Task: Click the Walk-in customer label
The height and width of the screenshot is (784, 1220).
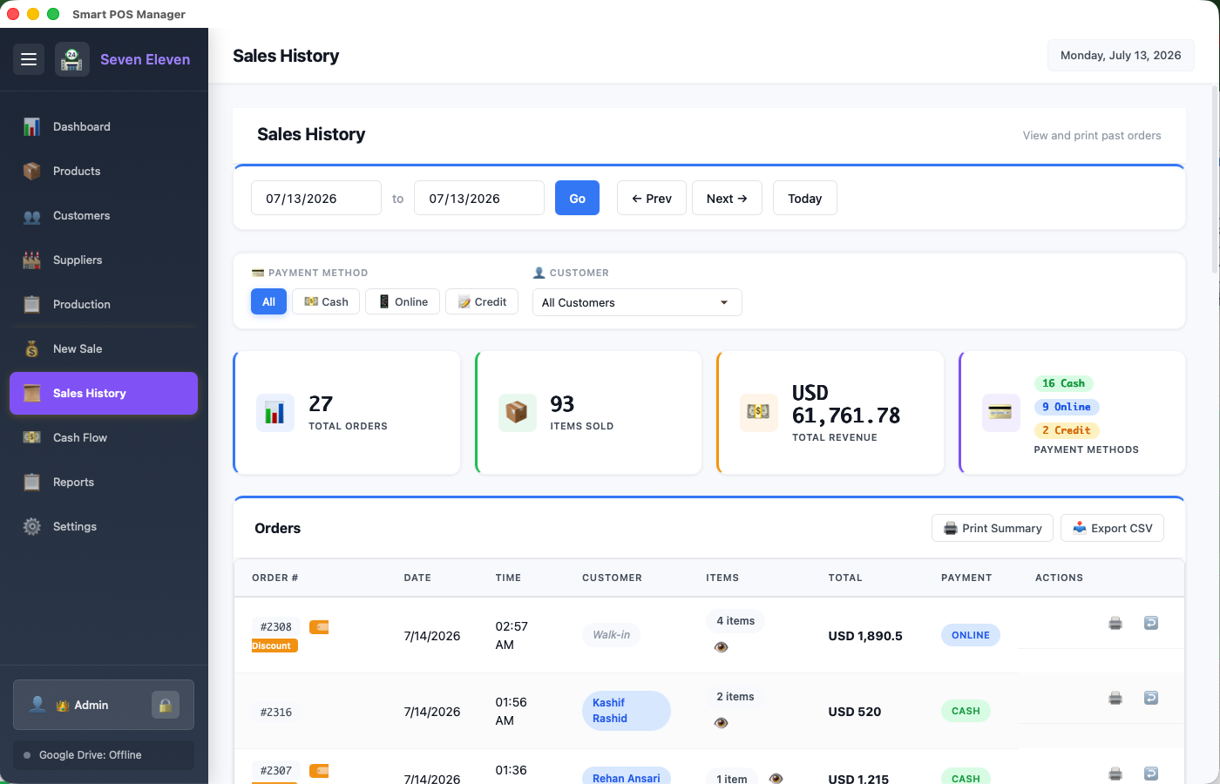Action: pos(611,635)
